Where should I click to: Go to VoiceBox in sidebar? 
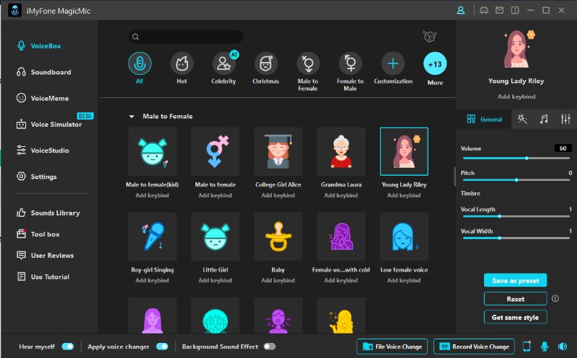tap(40, 46)
